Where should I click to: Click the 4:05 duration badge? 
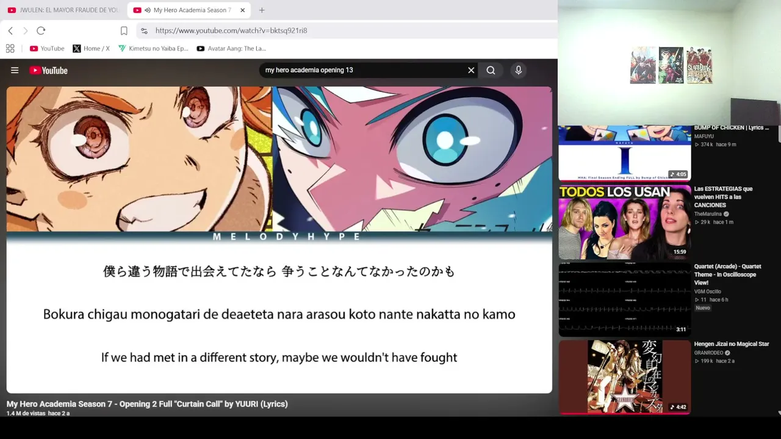coord(678,174)
